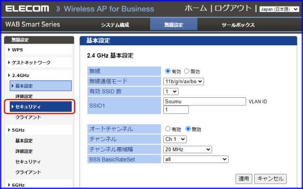This screenshot has width=303, height=189.
Task: Switch to the システム構成 tab
Action: (115, 25)
